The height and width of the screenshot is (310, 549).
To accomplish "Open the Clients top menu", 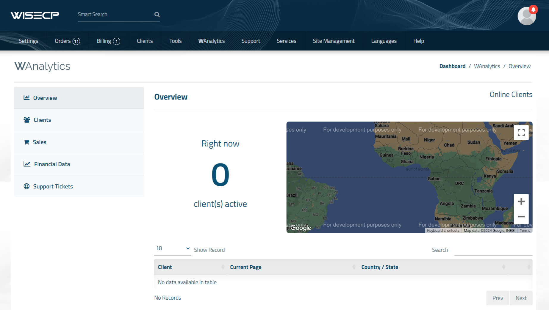I will click(x=145, y=41).
